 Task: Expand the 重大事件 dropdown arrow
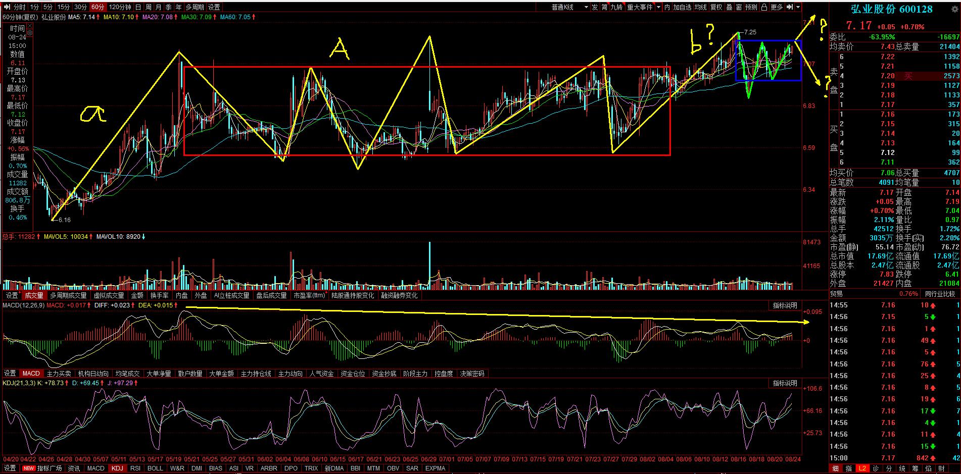658,7
